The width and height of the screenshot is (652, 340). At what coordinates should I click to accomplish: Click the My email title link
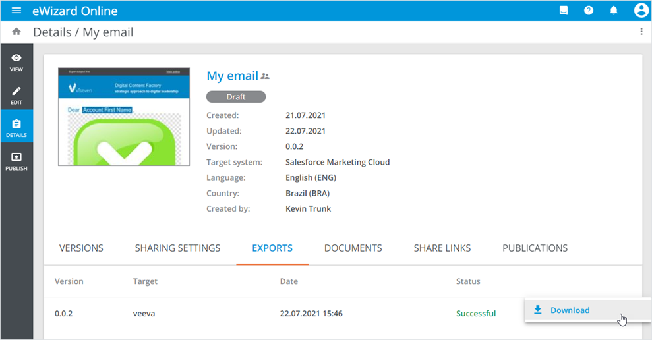point(232,76)
